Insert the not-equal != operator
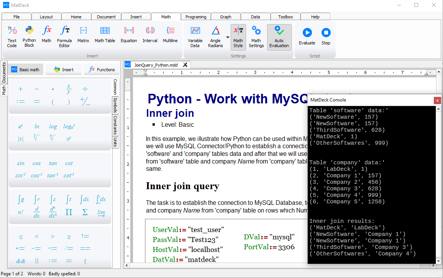The image size is (443, 278). [x=85, y=236]
